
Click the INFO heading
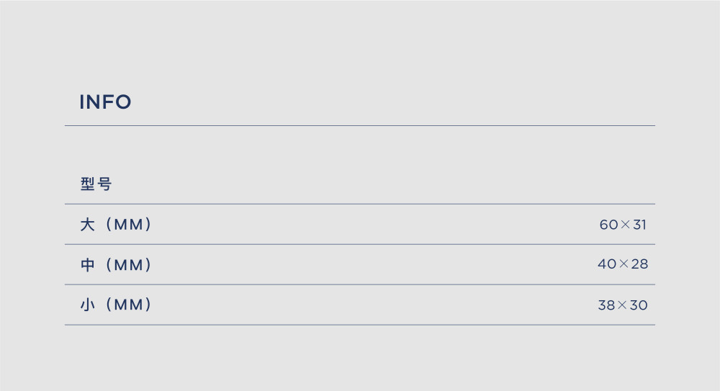105,102
